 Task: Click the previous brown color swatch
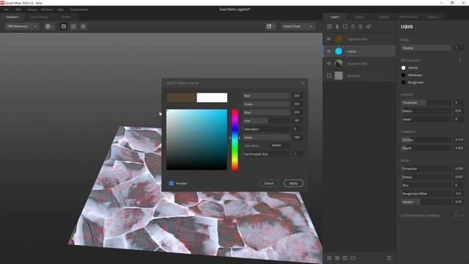point(182,98)
